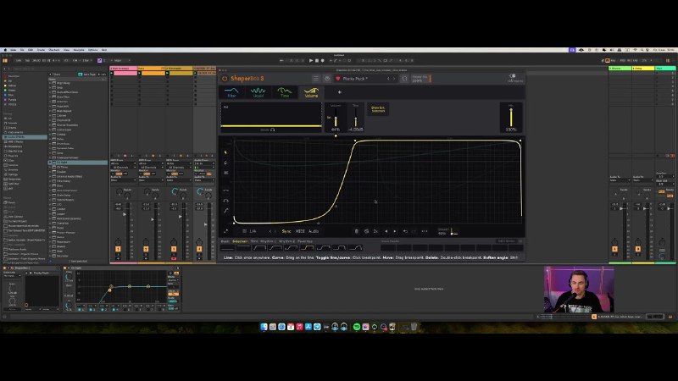The image size is (678, 381).
Task: Click the trash icon to clear the wave
Action: (356, 231)
